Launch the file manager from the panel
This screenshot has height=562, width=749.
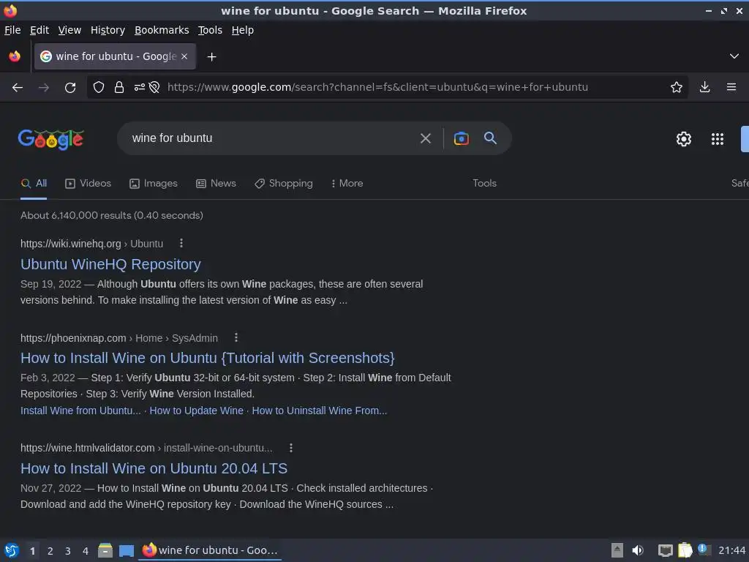[105, 550]
